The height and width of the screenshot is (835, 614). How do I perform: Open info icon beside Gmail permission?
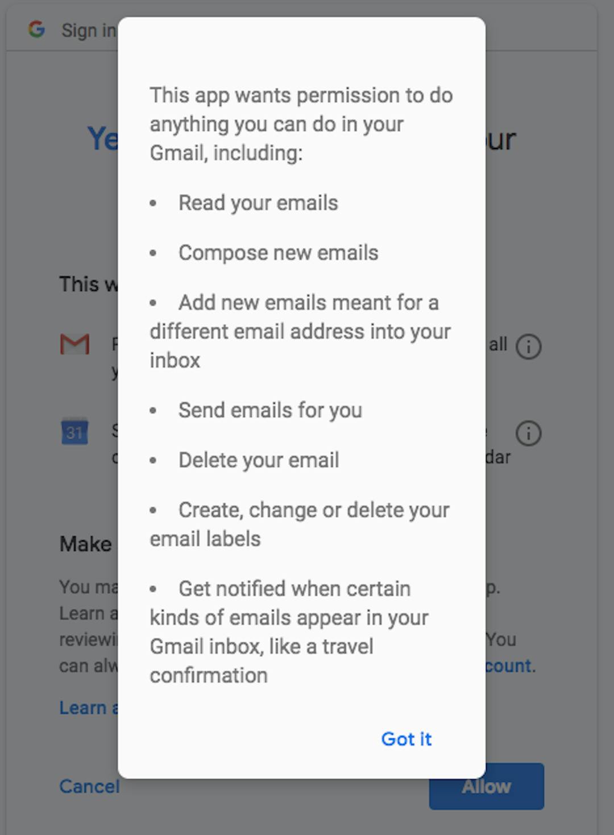tap(528, 346)
